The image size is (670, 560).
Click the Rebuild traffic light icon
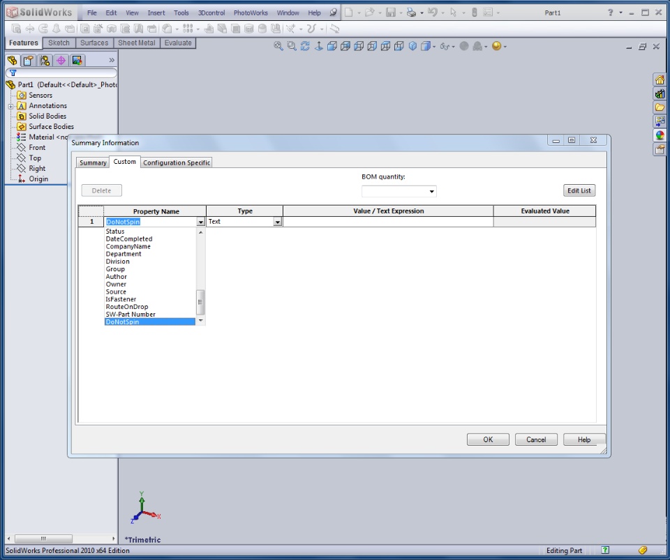[475, 13]
